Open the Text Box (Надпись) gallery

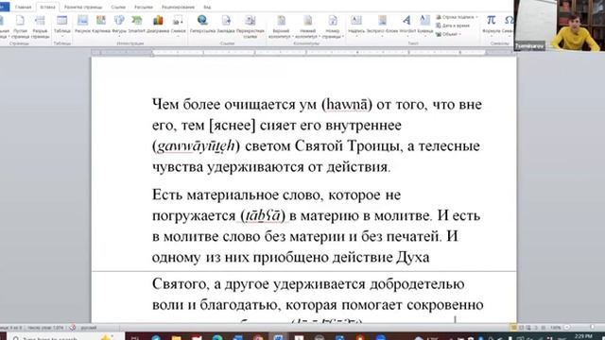(356, 25)
